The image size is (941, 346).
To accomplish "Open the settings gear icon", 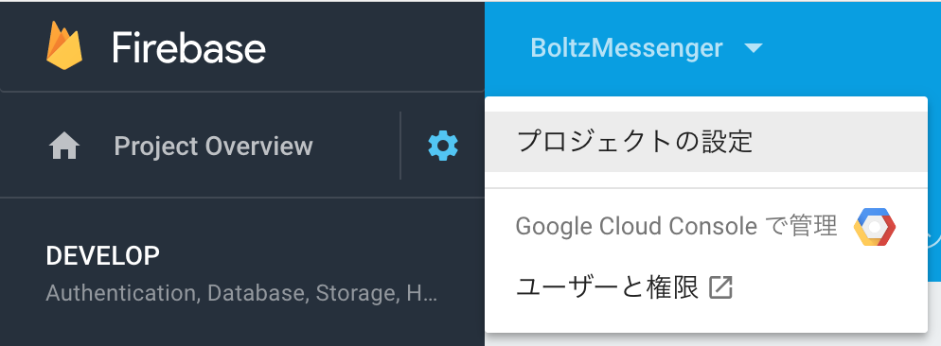I will [x=443, y=146].
